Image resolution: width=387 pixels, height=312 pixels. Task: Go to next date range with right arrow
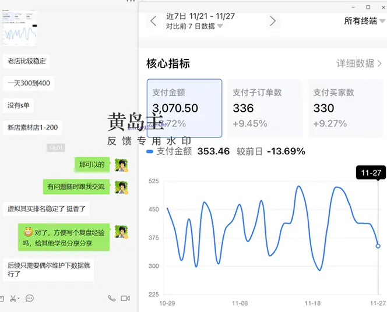coord(272,22)
